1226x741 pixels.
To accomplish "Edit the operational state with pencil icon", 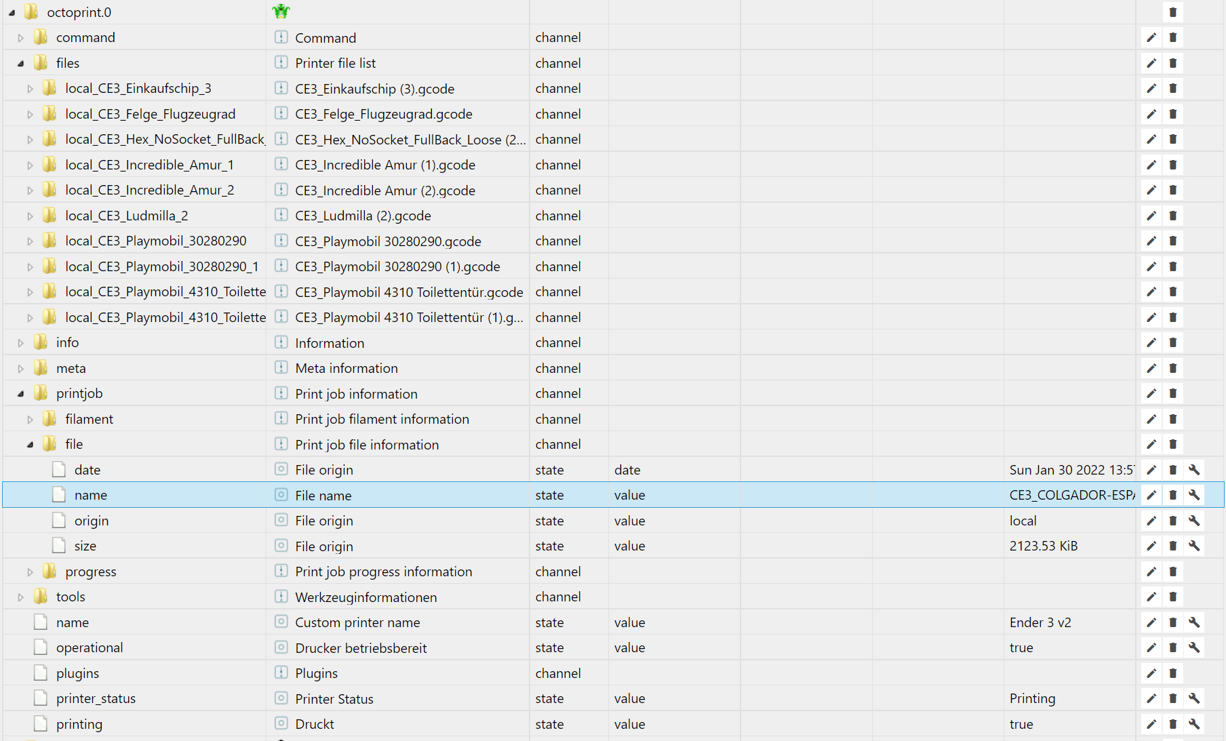I will click(1151, 647).
